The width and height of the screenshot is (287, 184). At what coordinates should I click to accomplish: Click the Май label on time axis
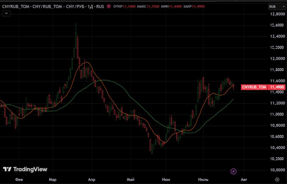point(131,180)
